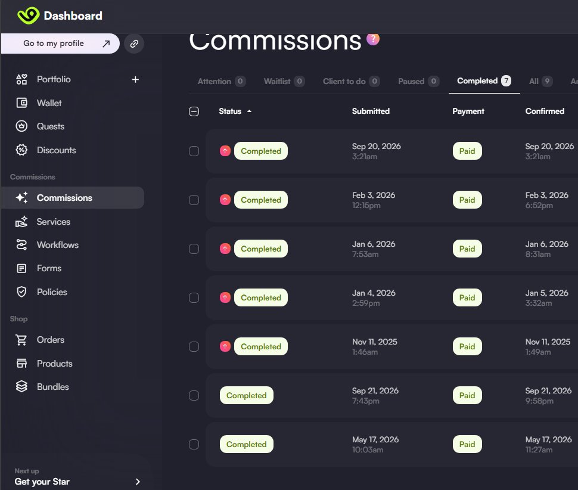Copy profile link with chain icon

point(134,44)
